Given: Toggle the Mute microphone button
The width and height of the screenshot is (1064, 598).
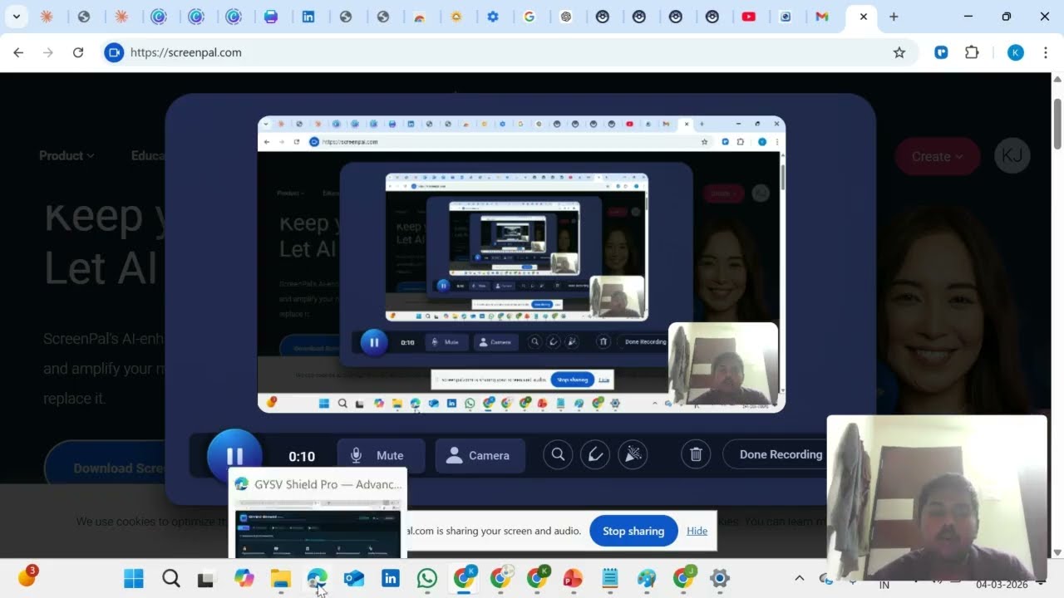Looking at the screenshot, I should (x=381, y=455).
